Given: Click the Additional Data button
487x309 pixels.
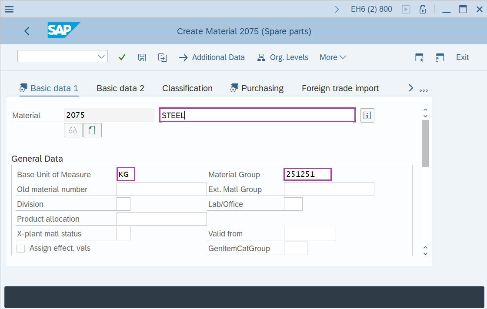Looking at the screenshot, I should coord(212,57).
